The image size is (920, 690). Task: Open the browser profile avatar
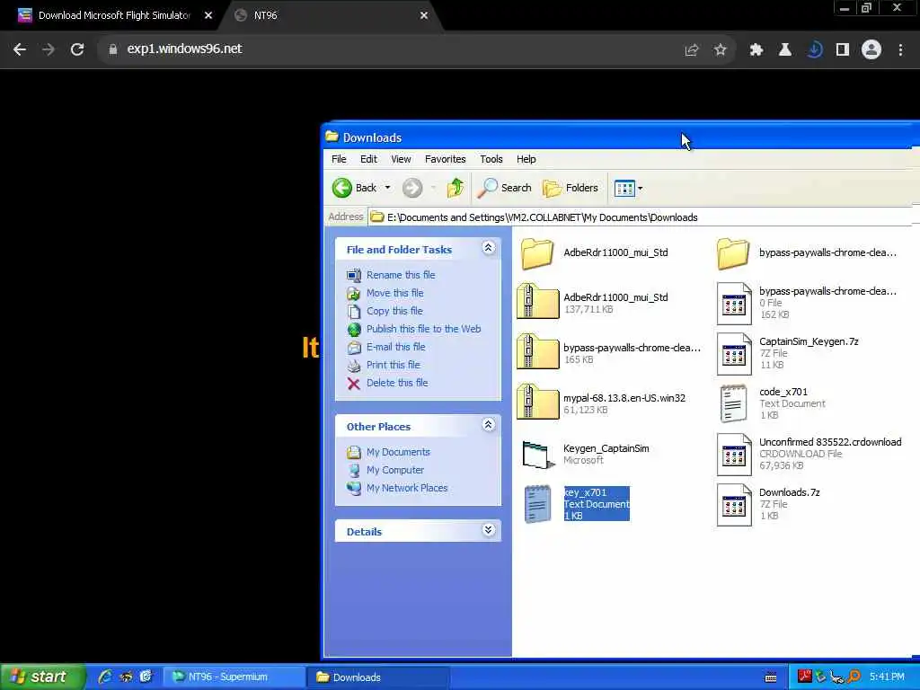click(x=871, y=50)
